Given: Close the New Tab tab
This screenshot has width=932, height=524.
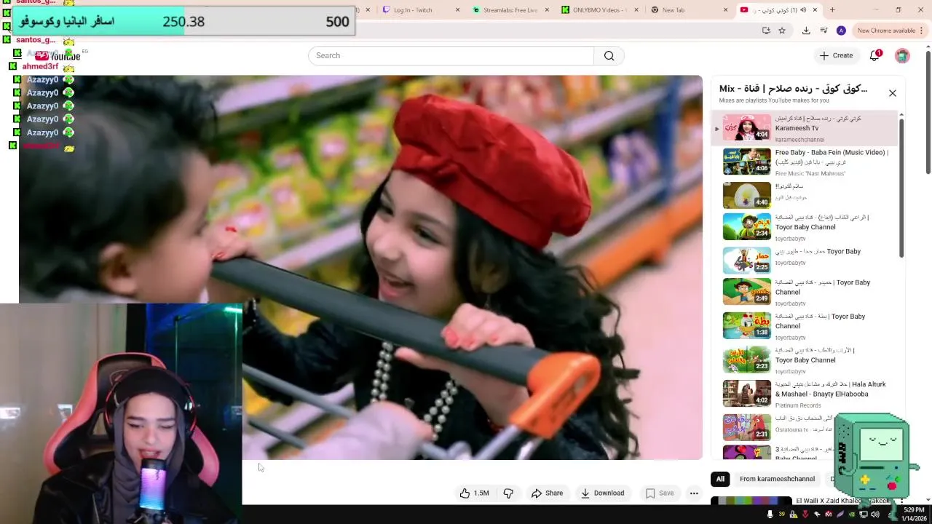Looking at the screenshot, I should (726, 10).
